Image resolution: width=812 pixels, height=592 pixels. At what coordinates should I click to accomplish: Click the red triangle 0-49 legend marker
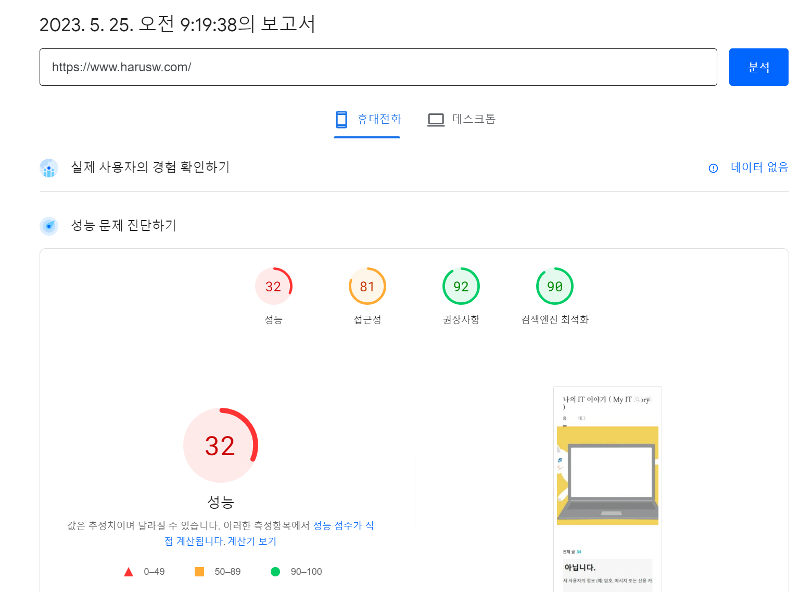128,571
